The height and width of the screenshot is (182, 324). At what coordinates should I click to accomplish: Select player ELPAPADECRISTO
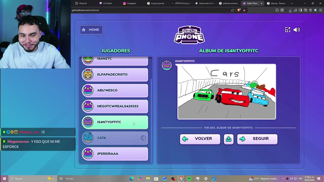click(x=115, y=75)
